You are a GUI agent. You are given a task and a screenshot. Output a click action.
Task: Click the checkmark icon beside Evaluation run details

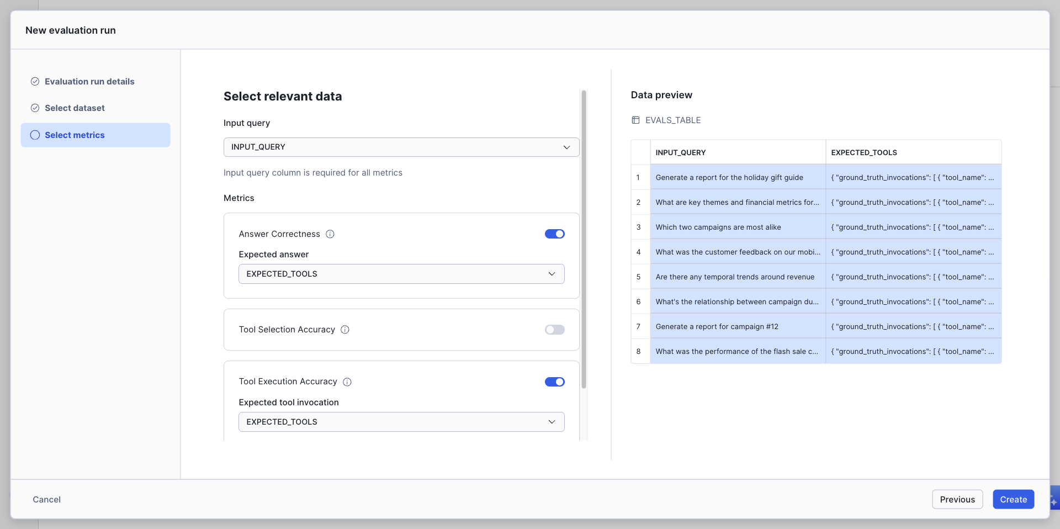click(x=35, y=81)
